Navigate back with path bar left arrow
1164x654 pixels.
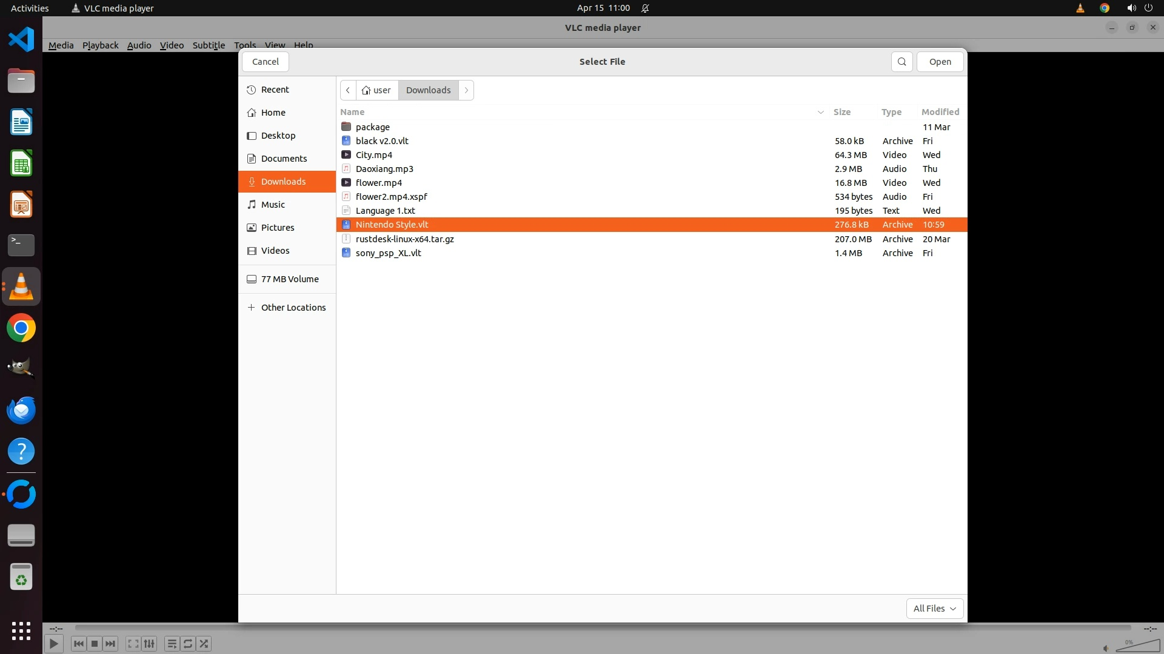pos(348,90)
